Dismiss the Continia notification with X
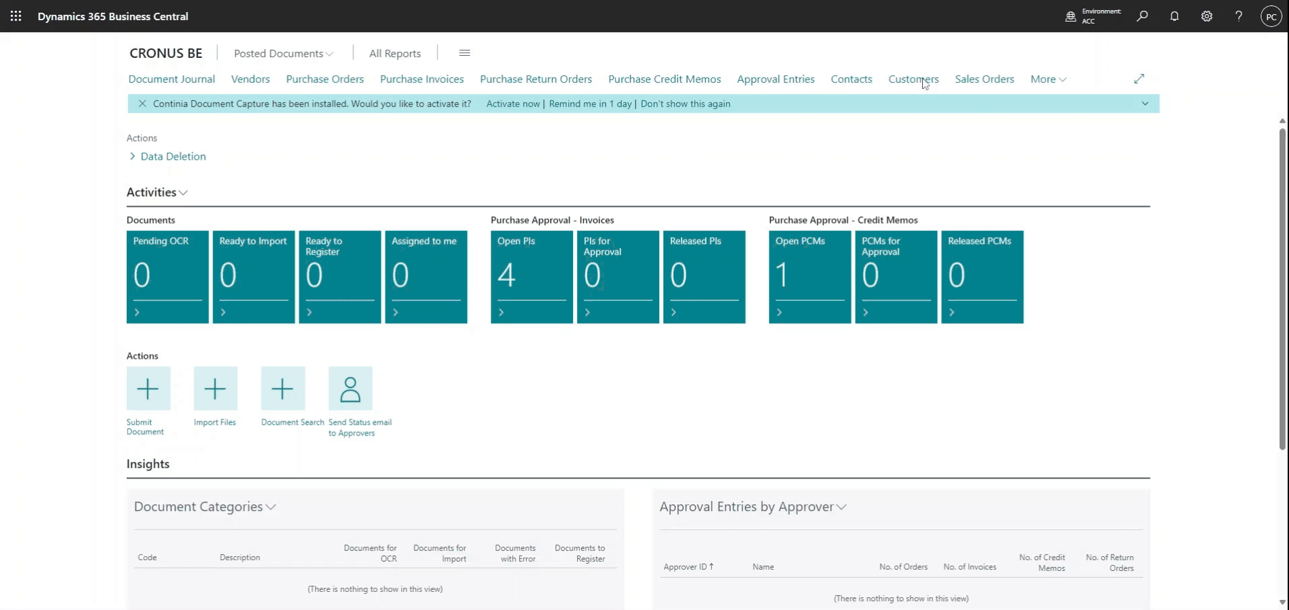Viewport: 1289px width, 610px height. point(142,104)
